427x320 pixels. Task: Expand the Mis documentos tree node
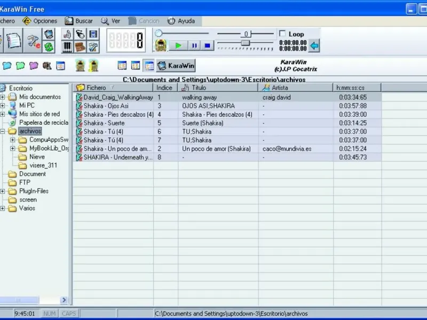pos(3,97)
